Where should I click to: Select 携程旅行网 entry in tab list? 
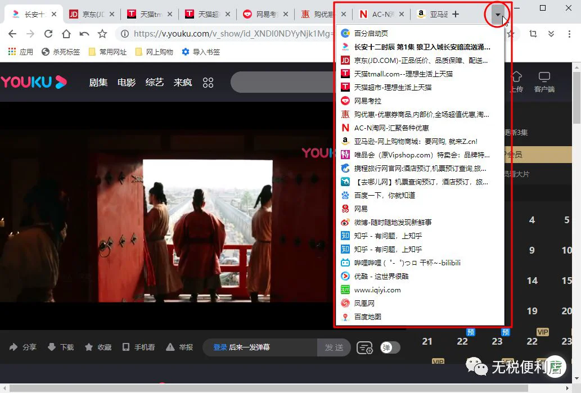[420, 168]
